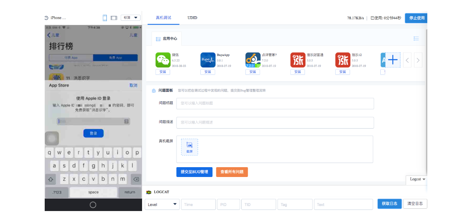Collapse the Logcat panel toggle
This screenshot has height=222, width=472.
(x=417, y=179)
